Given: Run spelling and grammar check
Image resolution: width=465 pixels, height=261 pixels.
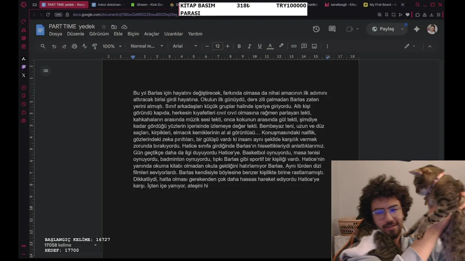Looking at the screenshot, I should tap(85, 46).
